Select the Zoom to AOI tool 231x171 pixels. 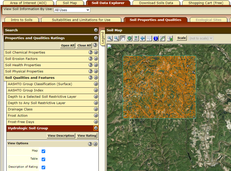(136, 38)
